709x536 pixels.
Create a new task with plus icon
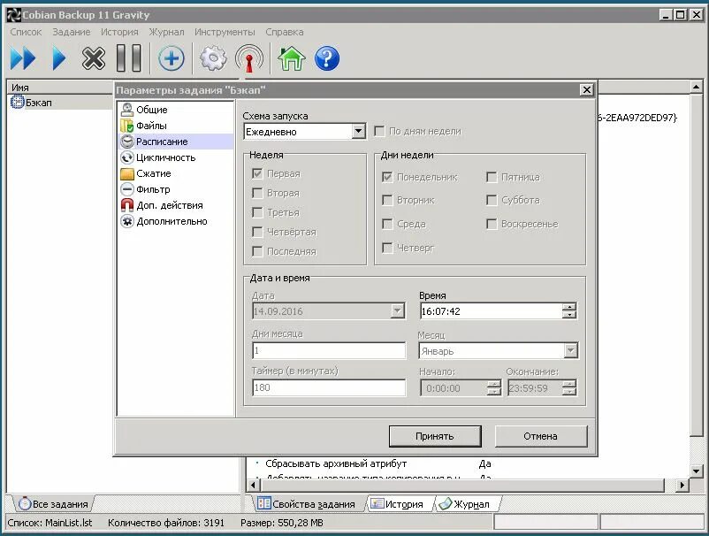point(172,58)
